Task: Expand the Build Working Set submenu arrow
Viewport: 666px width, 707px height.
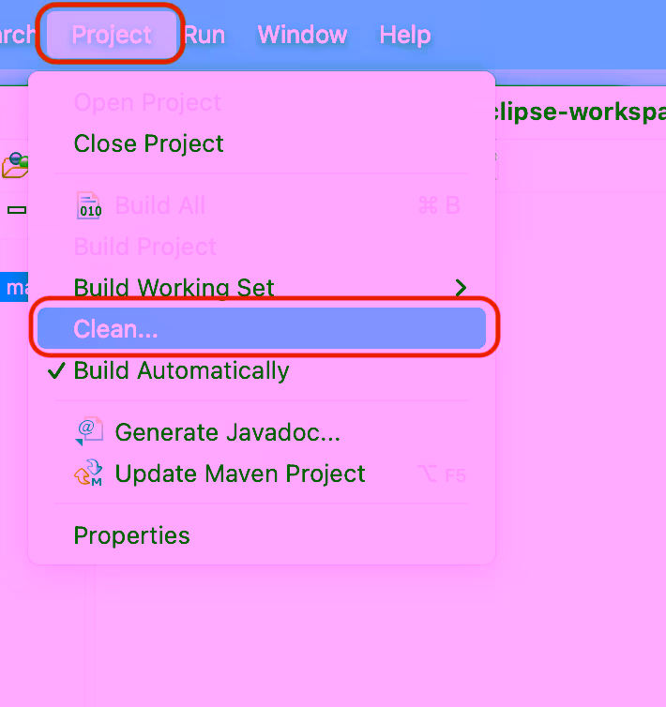Action: (x=461, y=288)
